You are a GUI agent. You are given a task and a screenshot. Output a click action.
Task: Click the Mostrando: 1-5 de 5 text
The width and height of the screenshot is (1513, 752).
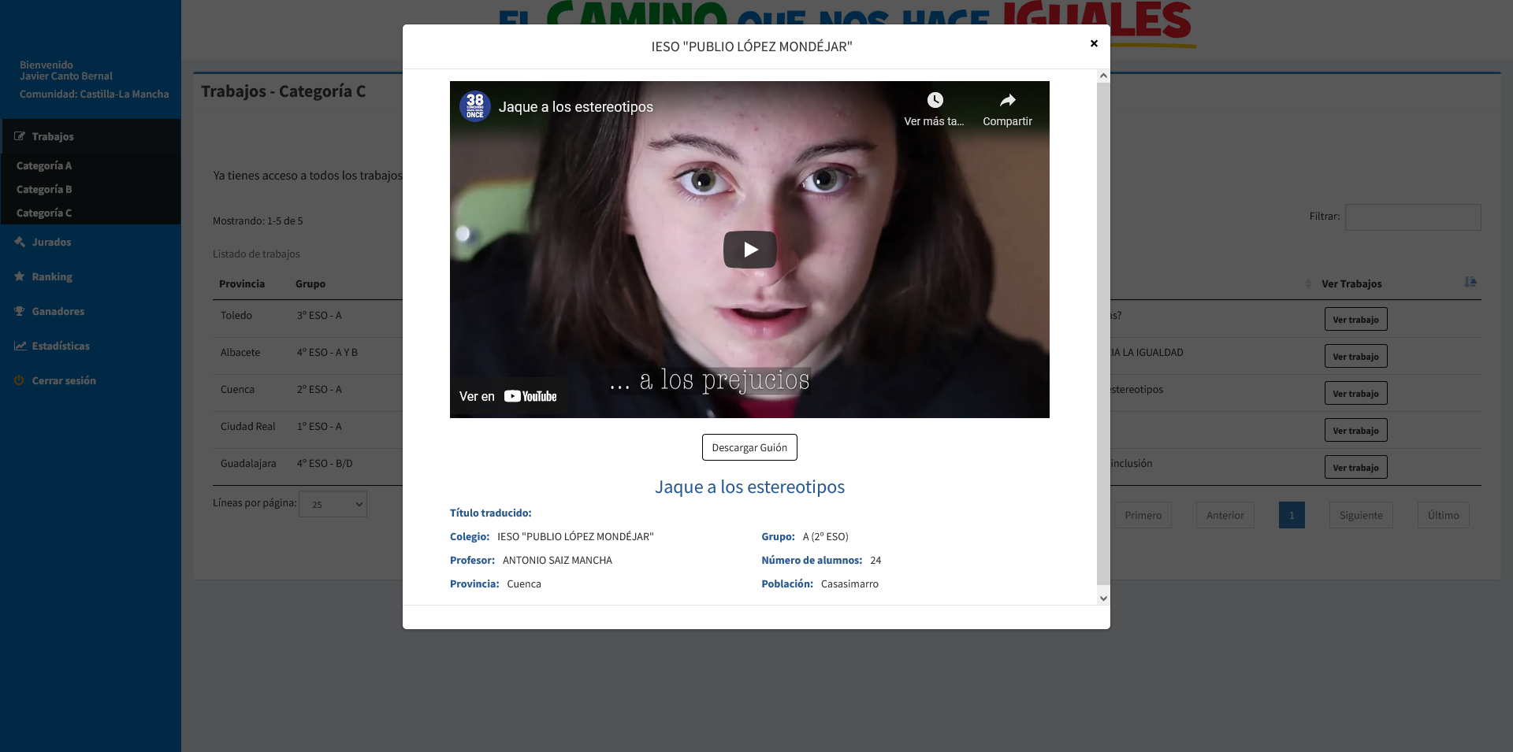click(258, 220)
